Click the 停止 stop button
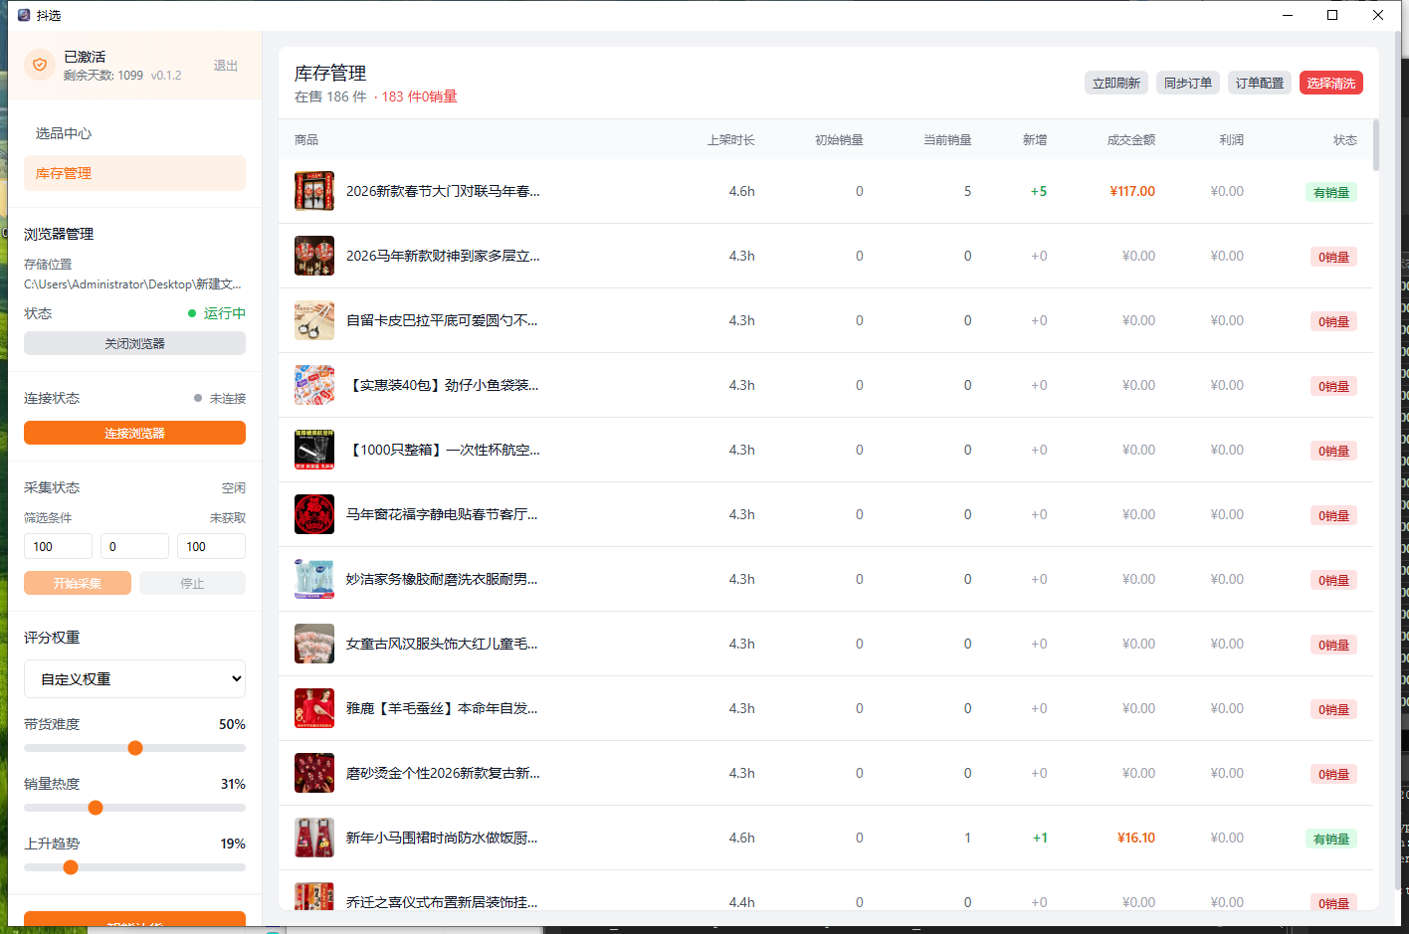 [192, 583]
